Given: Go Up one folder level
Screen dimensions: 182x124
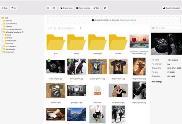Looking at the screenshot, I should coord(14,8).
